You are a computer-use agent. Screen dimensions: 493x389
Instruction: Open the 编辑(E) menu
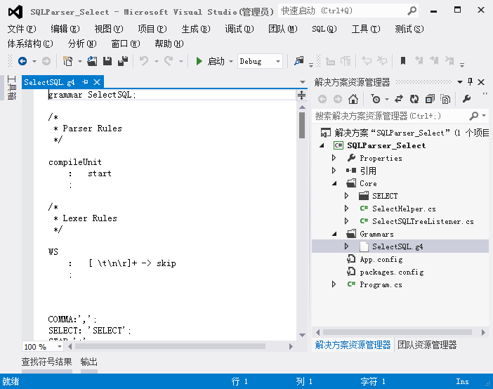click(x=65, y=29)
